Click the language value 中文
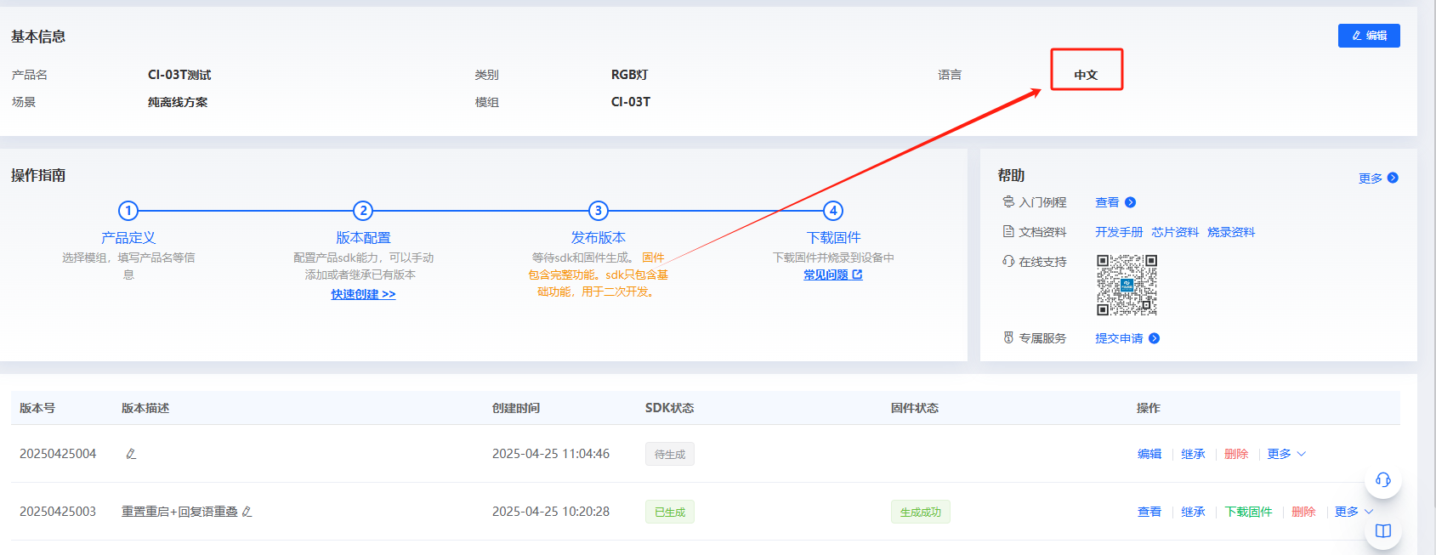The image size is (1436, 555). (1086, 75)
